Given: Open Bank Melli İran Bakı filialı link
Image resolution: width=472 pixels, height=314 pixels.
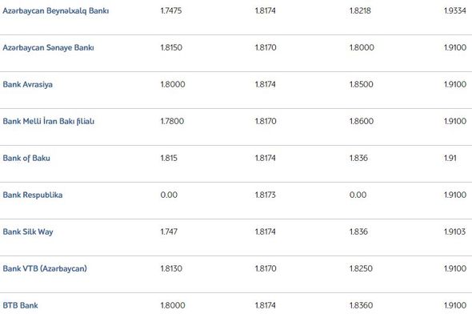Looking at the screenshot, I should point(49,121).
